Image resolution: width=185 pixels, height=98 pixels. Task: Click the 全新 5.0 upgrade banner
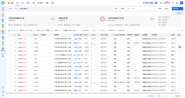(148, 3)
